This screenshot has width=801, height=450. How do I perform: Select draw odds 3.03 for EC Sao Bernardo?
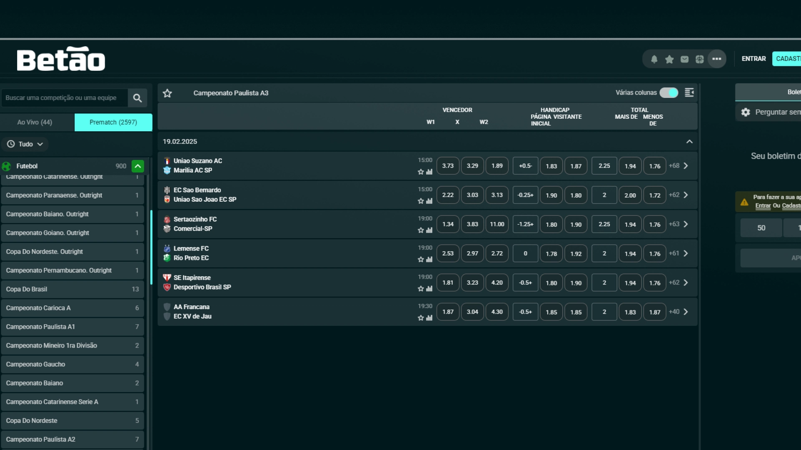[x=472, y=195]
